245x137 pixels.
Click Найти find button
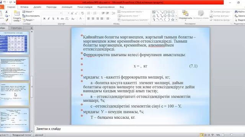point(240,12)
